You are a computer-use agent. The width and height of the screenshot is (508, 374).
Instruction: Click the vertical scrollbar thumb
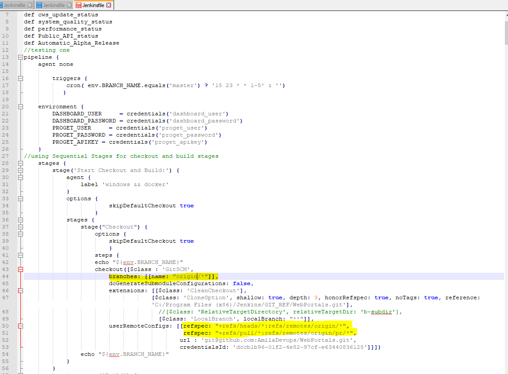(506, 32)
